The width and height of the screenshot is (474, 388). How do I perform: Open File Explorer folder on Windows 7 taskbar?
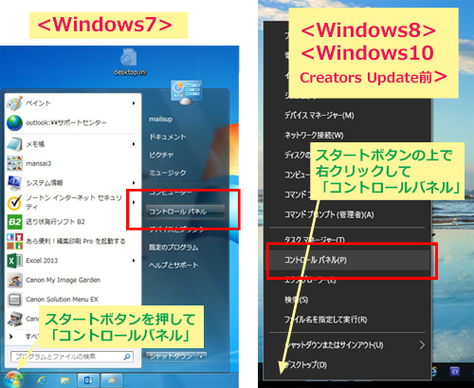[x=64, y=380]
